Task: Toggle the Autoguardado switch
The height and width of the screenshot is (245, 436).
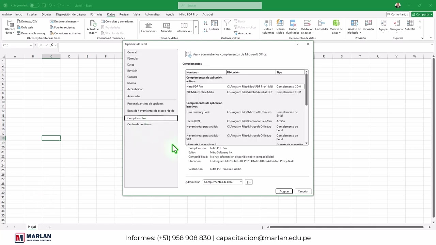Action: click(x=34, y=5)
